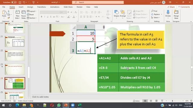Open the File menu
The image size is (193, 108).
[4, 7]
